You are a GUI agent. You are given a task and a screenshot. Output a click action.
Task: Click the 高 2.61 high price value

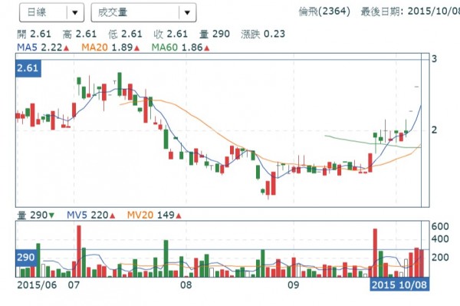pos(80,34)
